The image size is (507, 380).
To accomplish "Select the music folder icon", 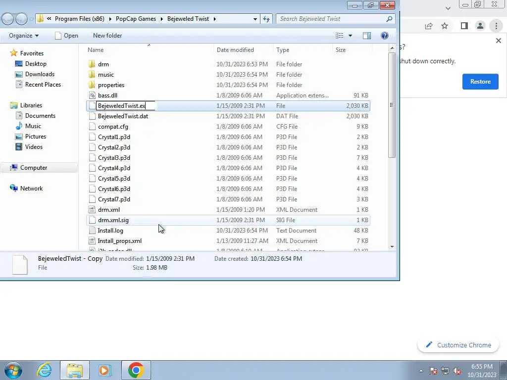I will coord(92,74).
